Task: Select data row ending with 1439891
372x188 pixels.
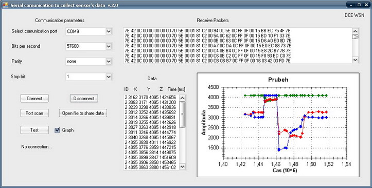Action: 150,117
